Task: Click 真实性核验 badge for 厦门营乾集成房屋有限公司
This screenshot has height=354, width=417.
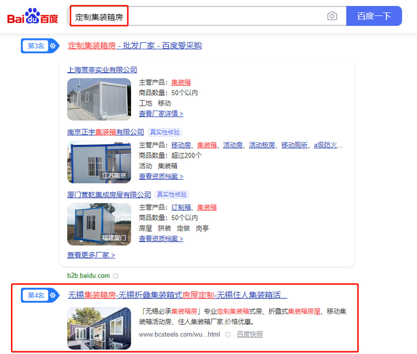Action: 172,195
